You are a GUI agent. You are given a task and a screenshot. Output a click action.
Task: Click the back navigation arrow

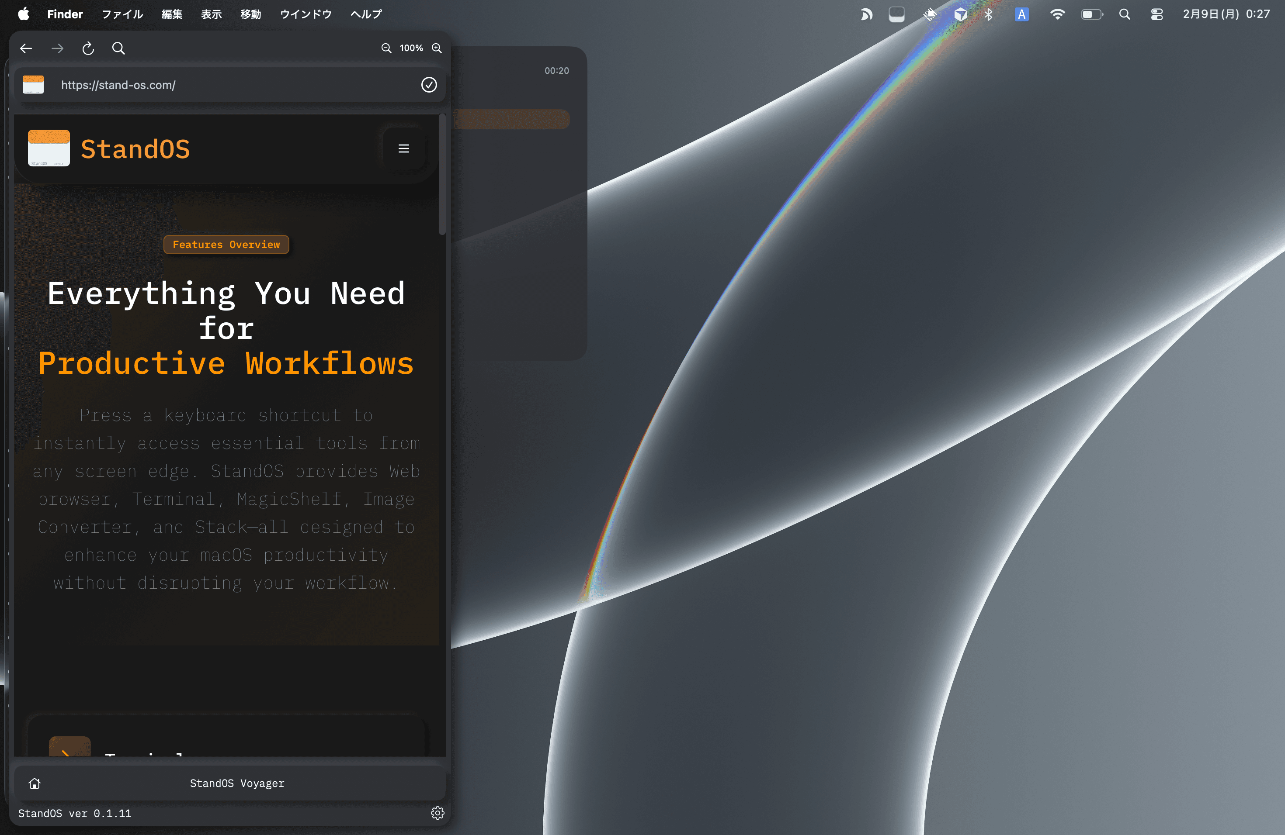26,48
